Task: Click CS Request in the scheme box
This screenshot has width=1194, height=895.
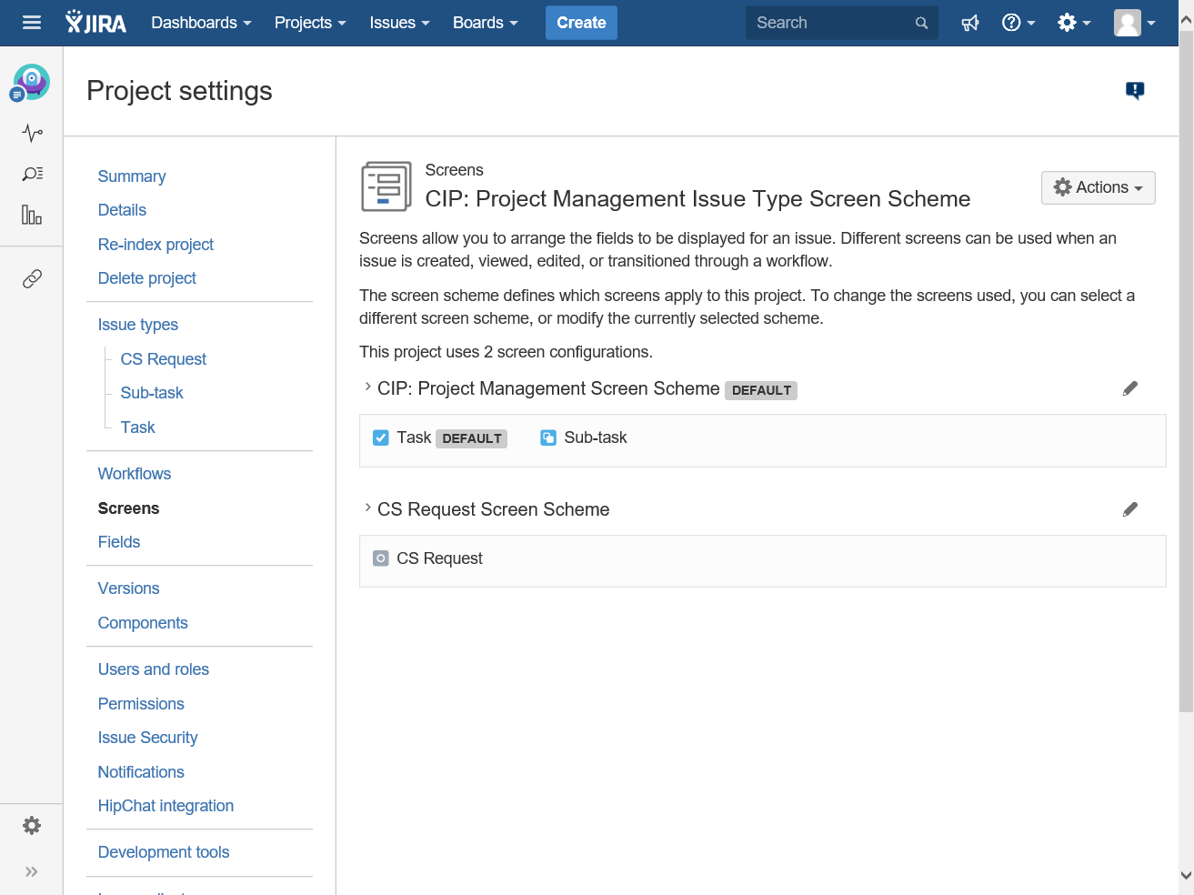Action: [439, 558]
